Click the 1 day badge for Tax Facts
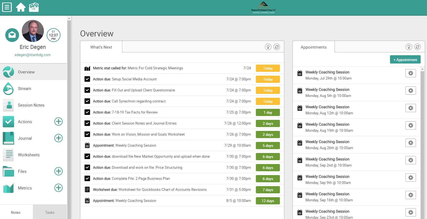Screen dimensions: 427x219 tap(268, 112)
